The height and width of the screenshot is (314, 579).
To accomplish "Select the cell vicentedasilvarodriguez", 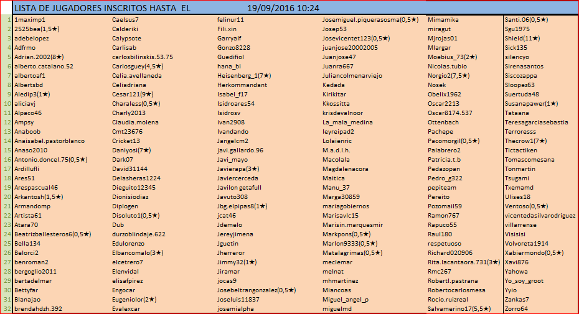I will [x=540, y=215].
